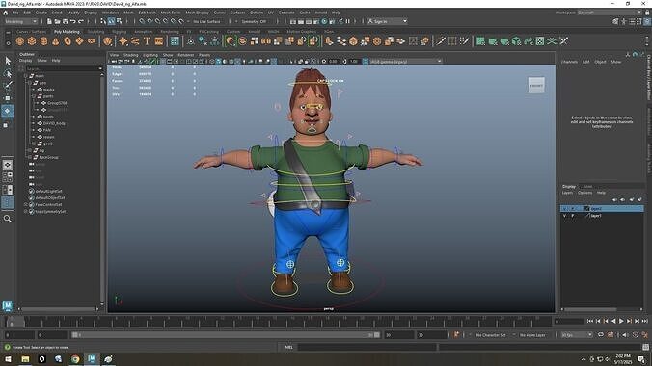Screen dimensions: 652x366
Task: Toggle visibility V of layer1
Action: pos(564,216)
